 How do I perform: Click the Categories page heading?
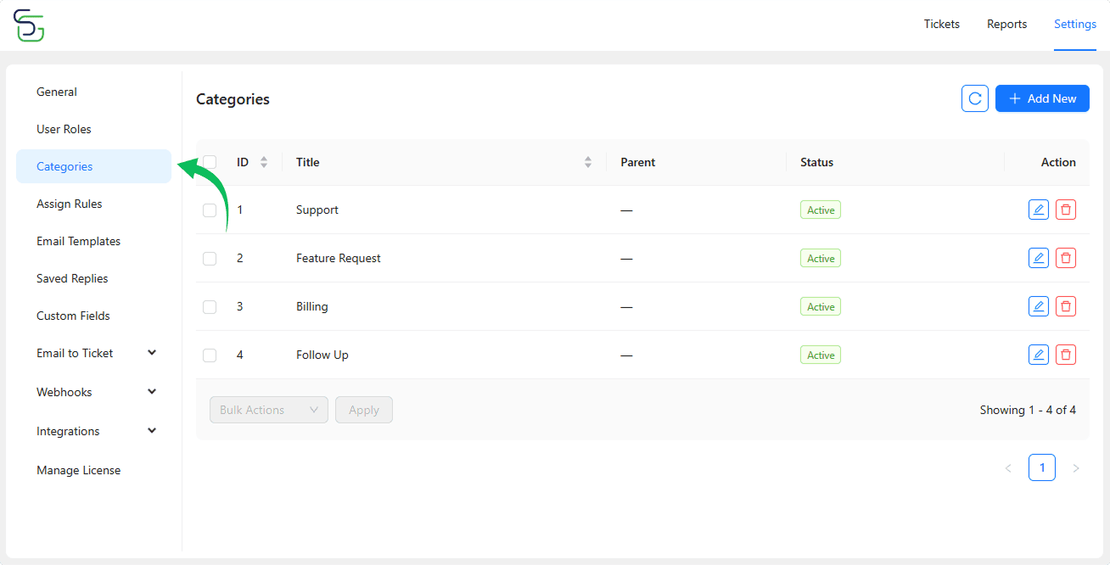tap(233, 99)
